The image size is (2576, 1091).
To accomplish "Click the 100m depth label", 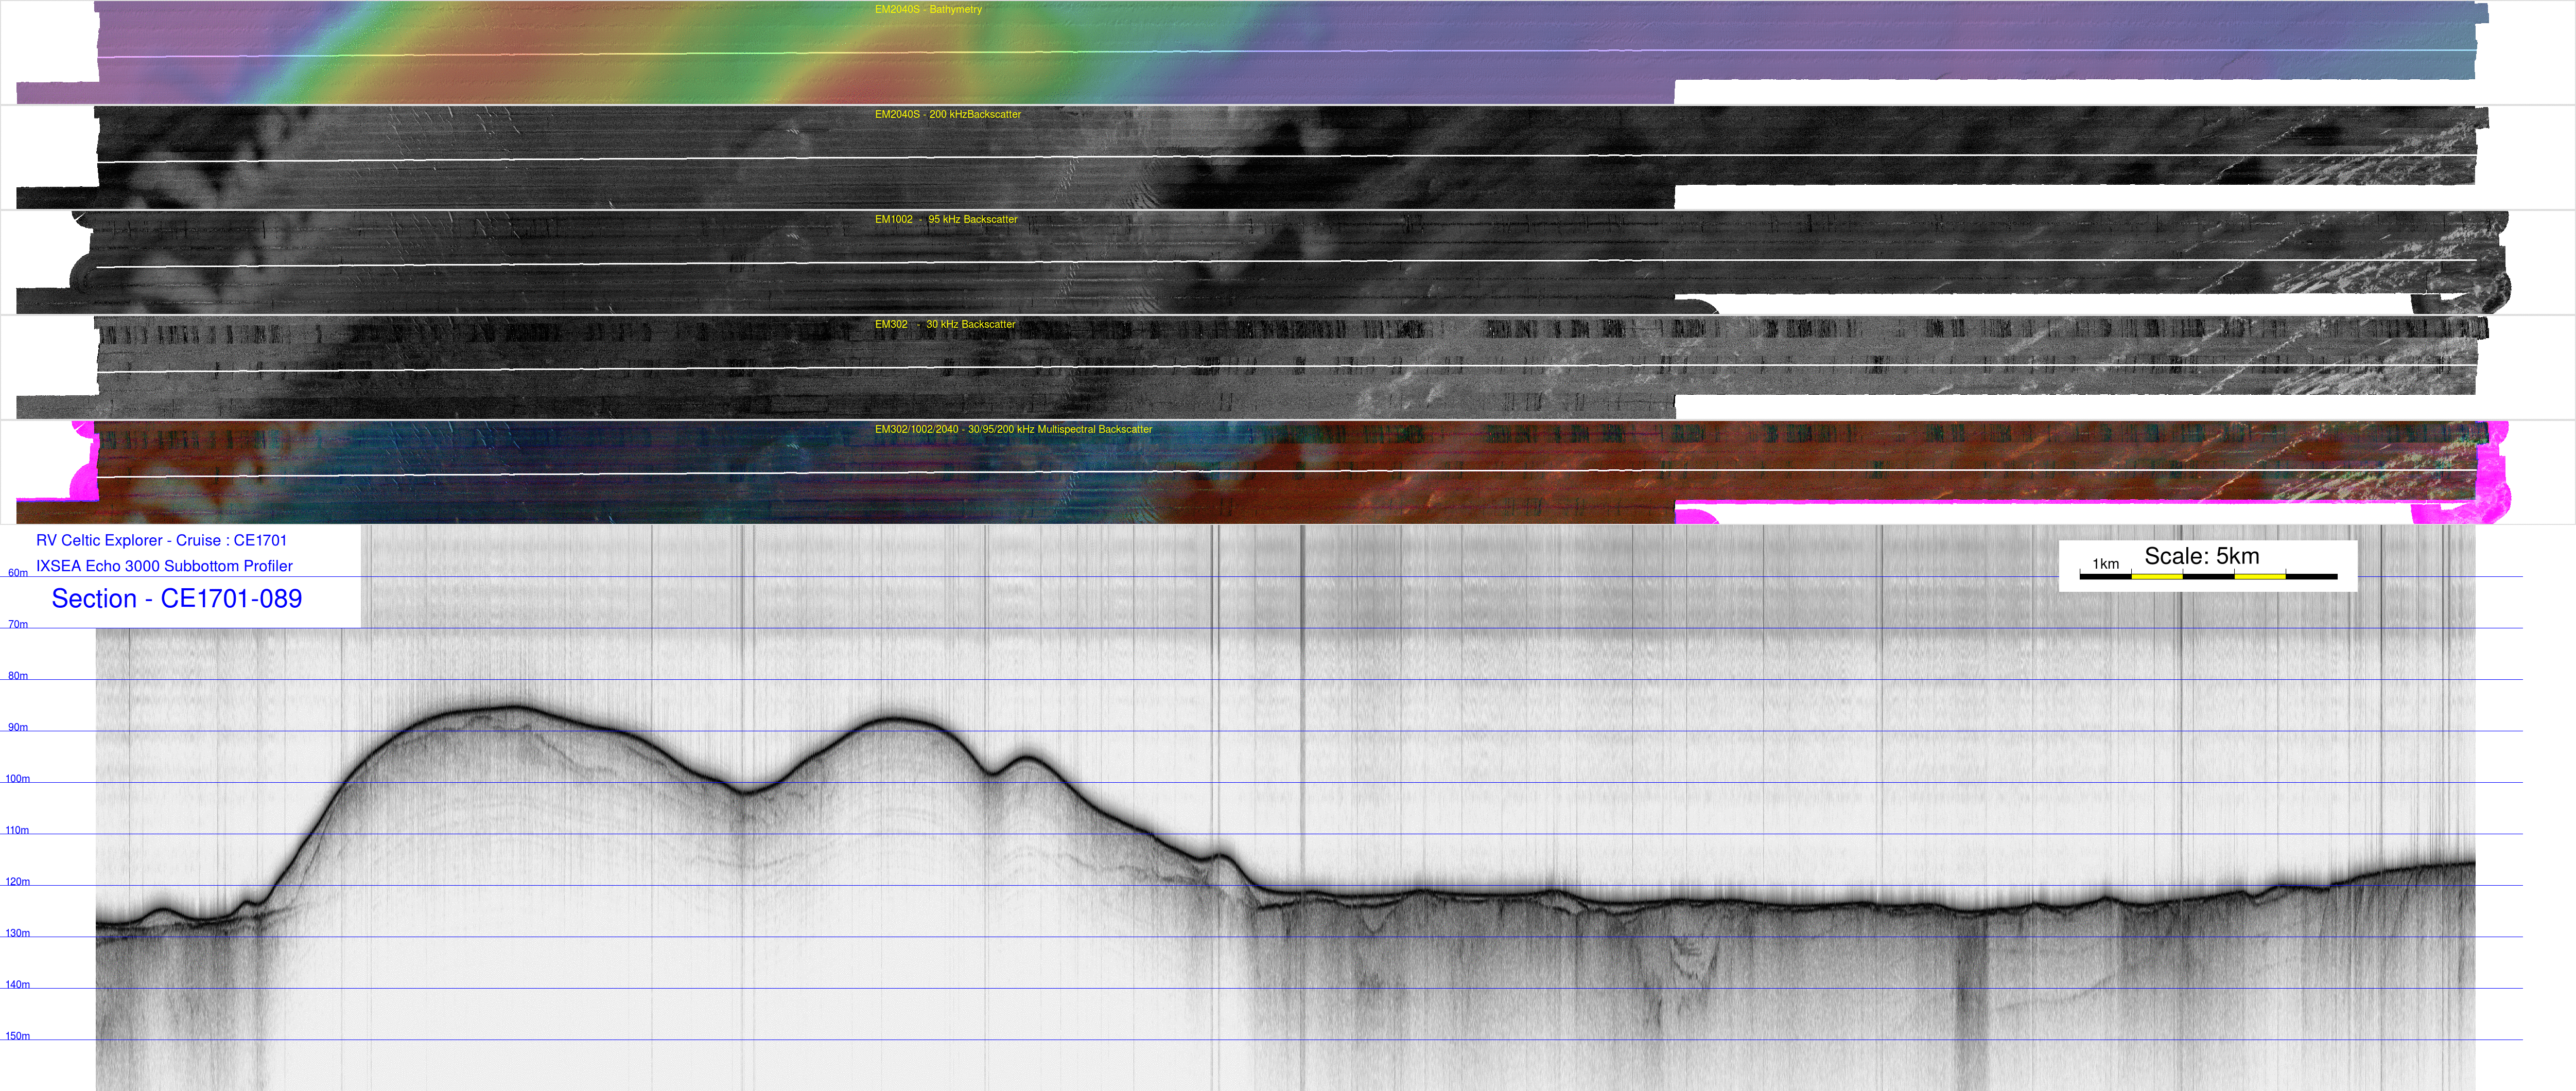I will [18, 779].
